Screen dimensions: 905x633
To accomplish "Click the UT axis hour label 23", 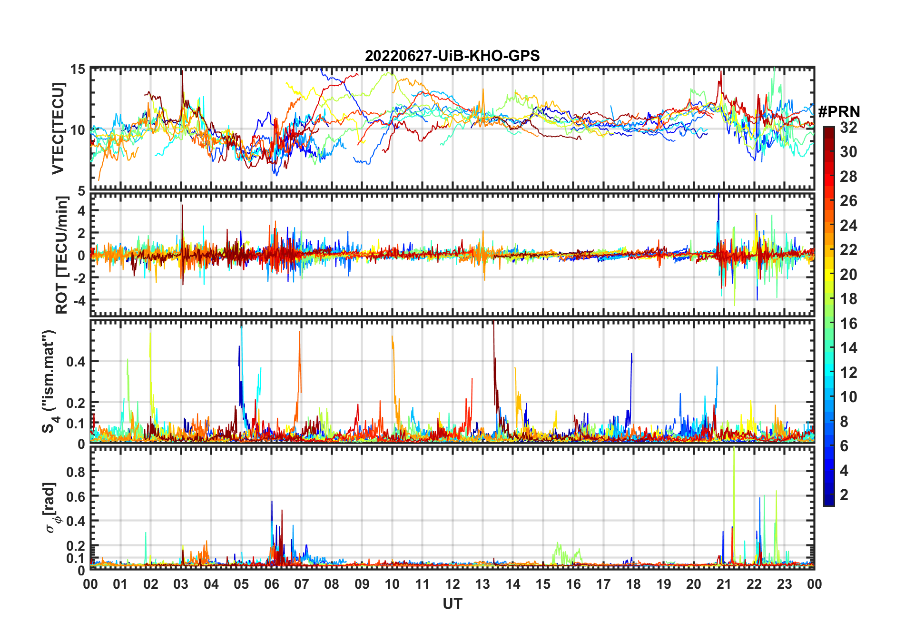I will [784, 584].
